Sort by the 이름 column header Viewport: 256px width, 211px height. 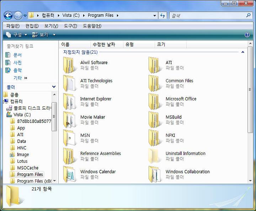tap(75, 44)
